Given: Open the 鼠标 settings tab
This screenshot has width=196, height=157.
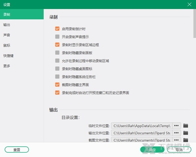Looking at the screenshot, I should (x=22, y=45).
